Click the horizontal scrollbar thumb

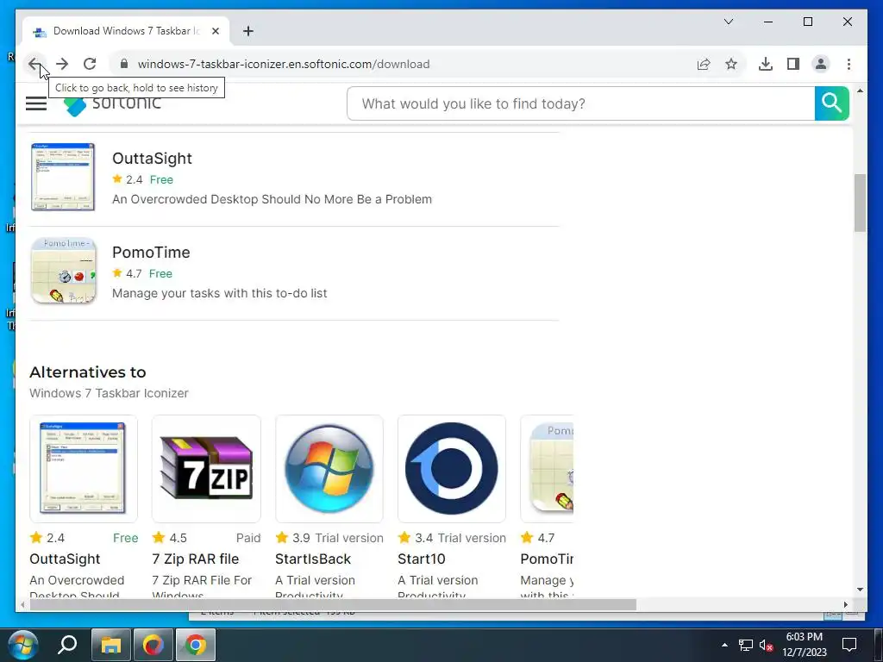pos(333,604)
